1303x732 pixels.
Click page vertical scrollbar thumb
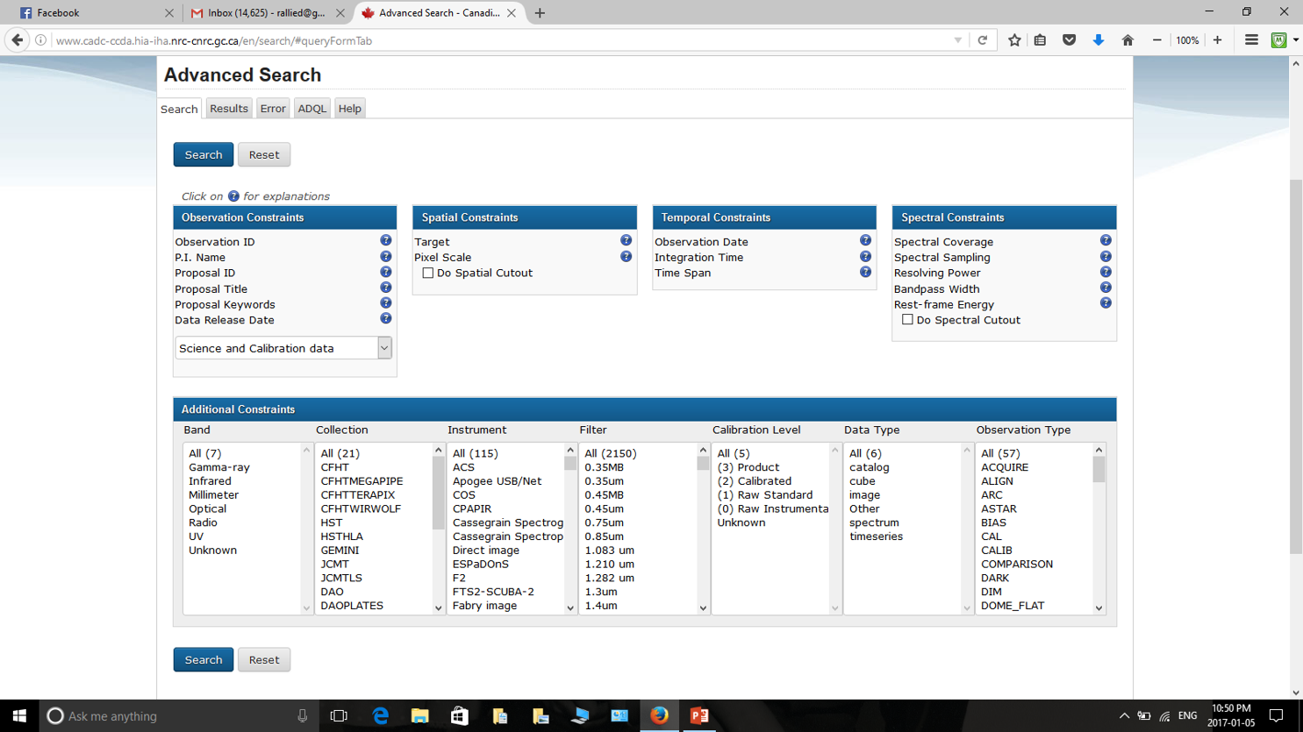point(1296,366)
